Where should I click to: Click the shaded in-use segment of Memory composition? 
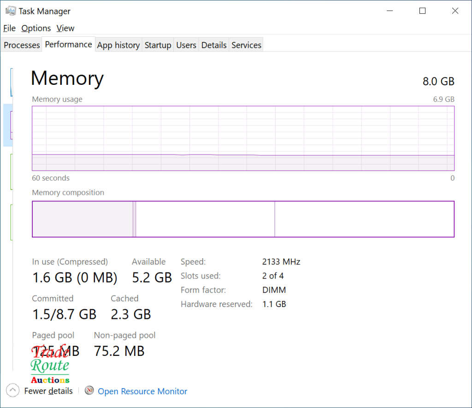point(82,219)
